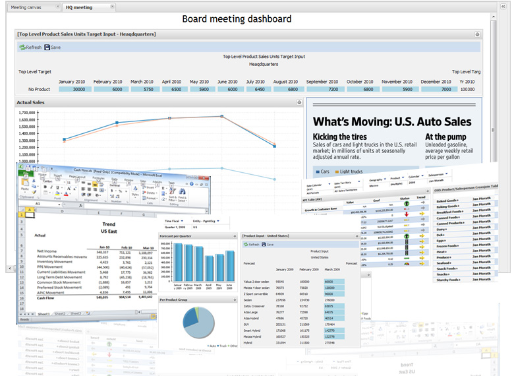The width and height of the screenshot is (516, 376).
Task: Click the Refresh icon in the Product Input panel
Action: click(x=246, y=245)
